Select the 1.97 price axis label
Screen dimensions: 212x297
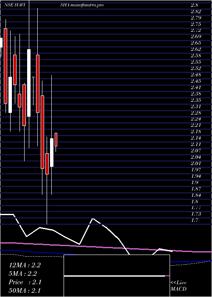[196, 170]
